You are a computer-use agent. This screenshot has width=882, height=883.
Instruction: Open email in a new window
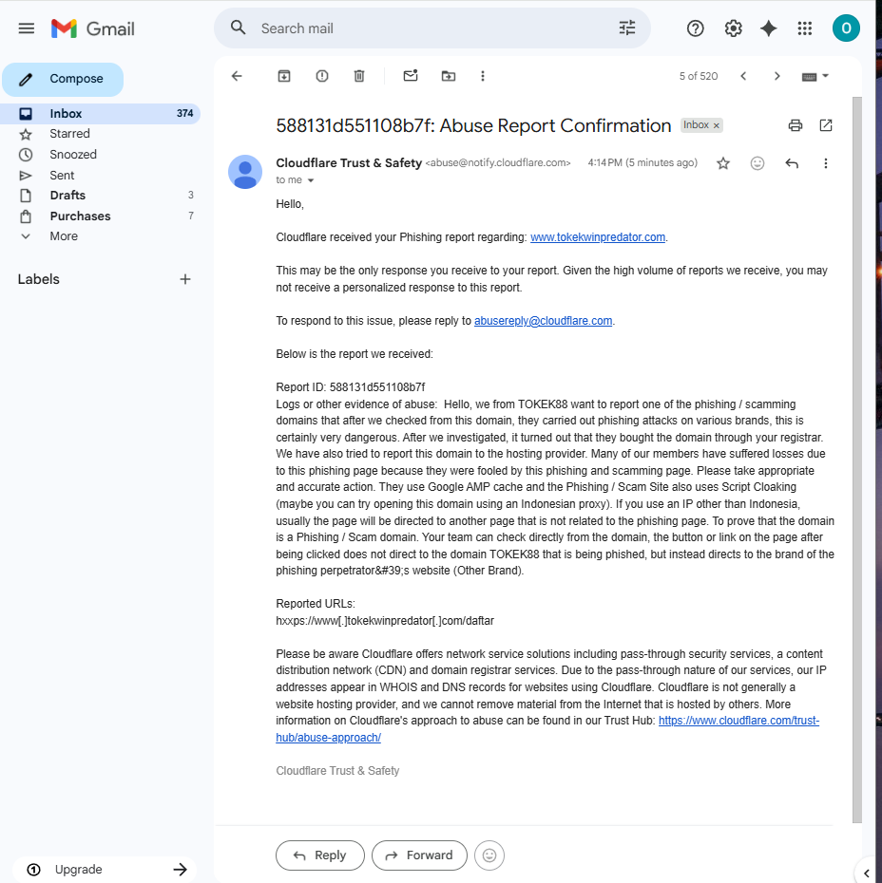(826, 125)
